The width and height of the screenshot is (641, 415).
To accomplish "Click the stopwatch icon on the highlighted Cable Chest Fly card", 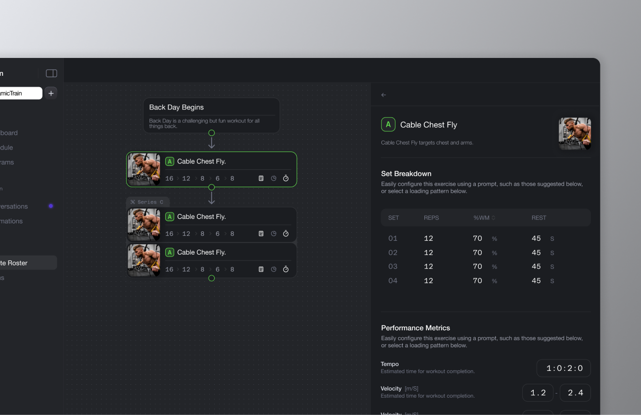I will (x=286, y=178).
